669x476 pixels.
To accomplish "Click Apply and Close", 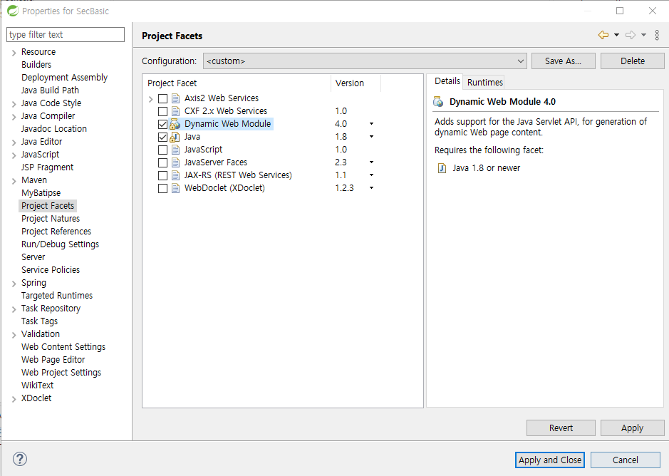I will tap(549, 460).
